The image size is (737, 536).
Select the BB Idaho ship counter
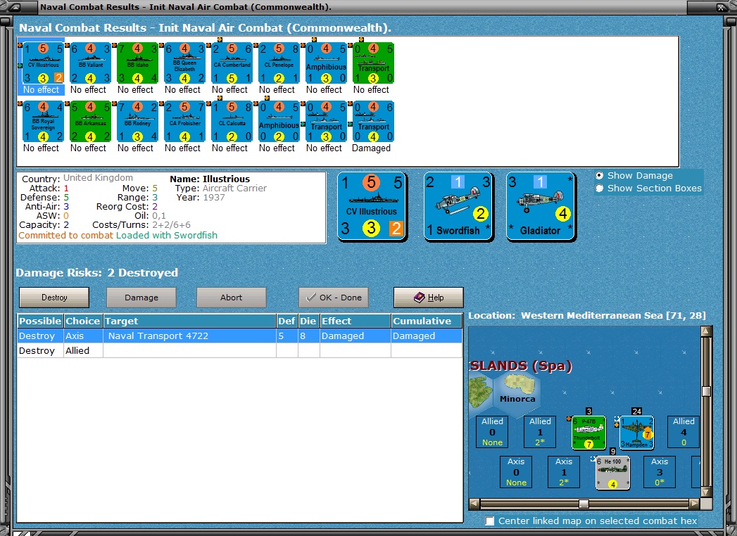(138, 63)
